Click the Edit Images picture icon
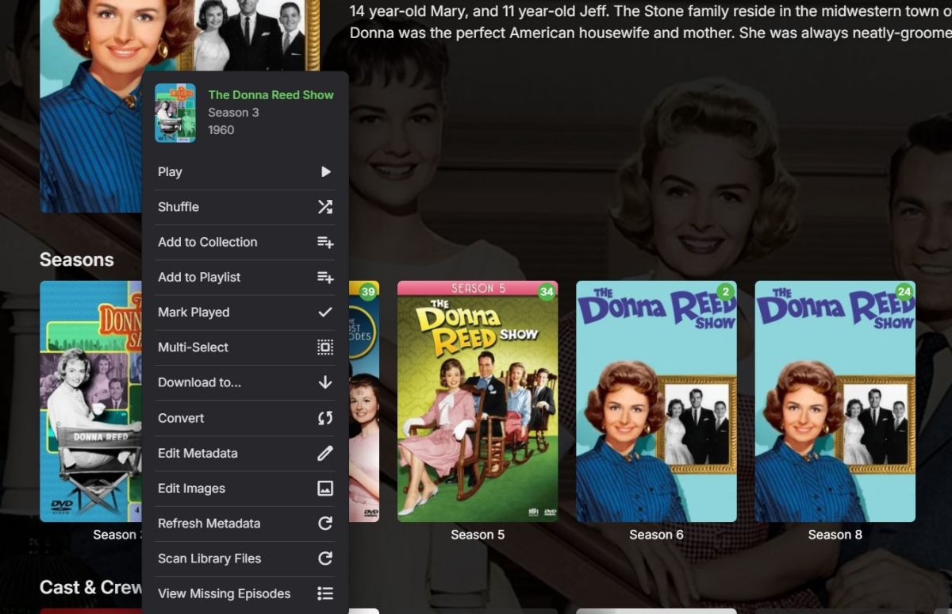Screen dimensions: 952x614 coord(325,488)
